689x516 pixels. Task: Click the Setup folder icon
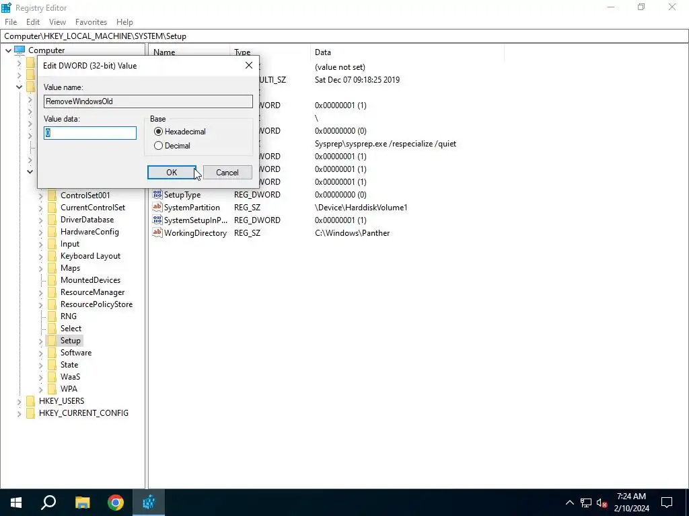[x=52, y=341]
